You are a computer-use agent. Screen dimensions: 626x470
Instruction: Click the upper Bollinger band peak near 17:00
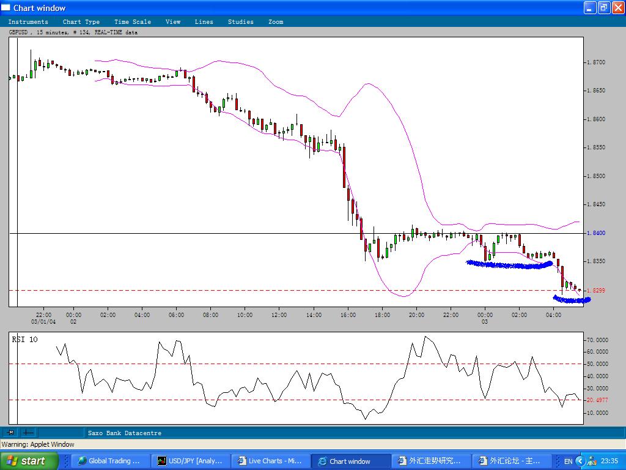click(367, 84)
